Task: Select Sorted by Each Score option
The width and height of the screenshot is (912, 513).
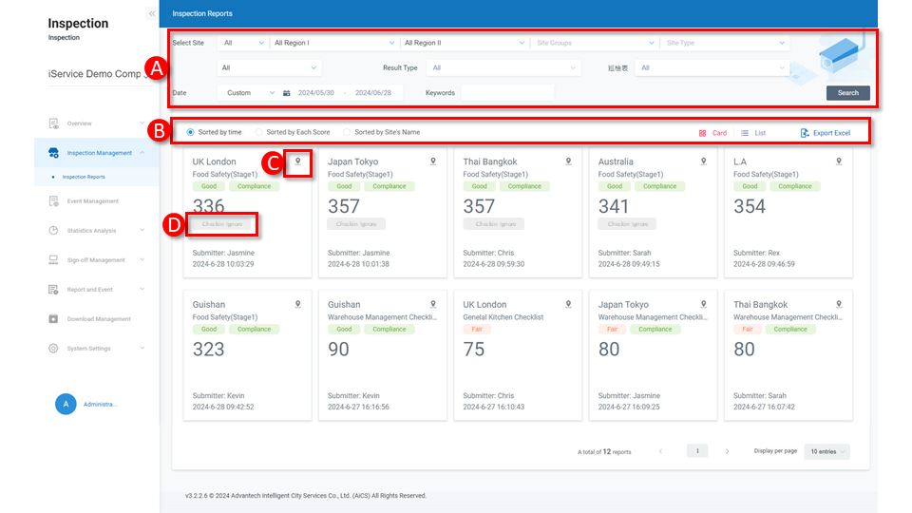Action: pos(259,132)
